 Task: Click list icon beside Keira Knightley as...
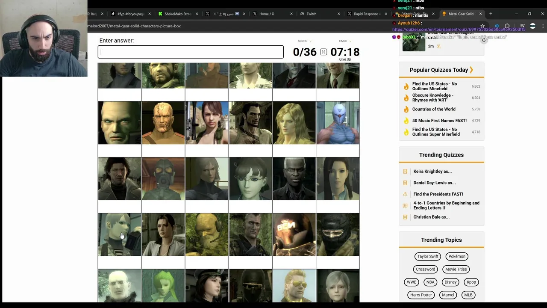click(x=405, y=172)
